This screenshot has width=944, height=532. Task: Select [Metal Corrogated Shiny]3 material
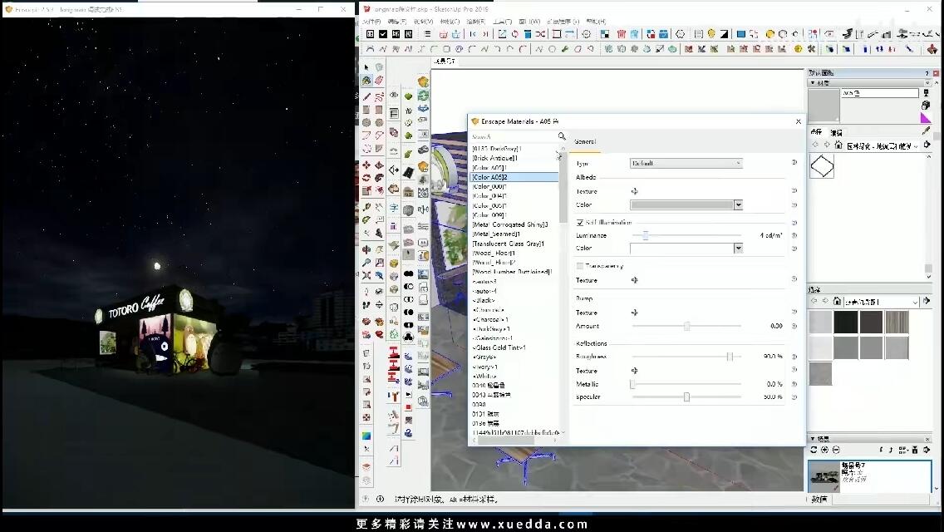510,224
